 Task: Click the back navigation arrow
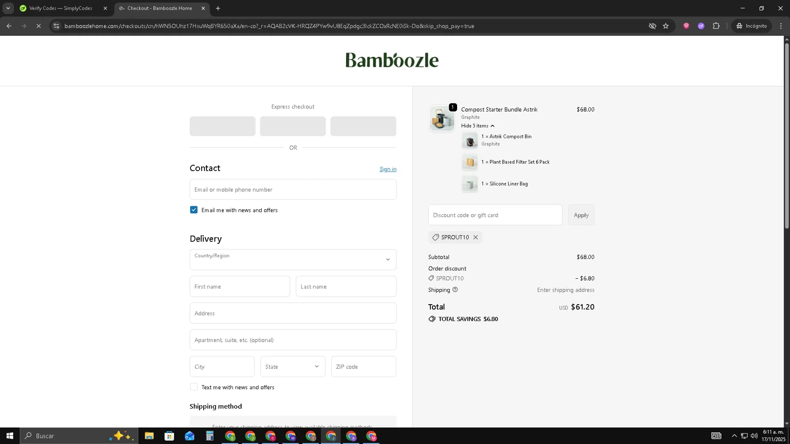pos(9,26)
